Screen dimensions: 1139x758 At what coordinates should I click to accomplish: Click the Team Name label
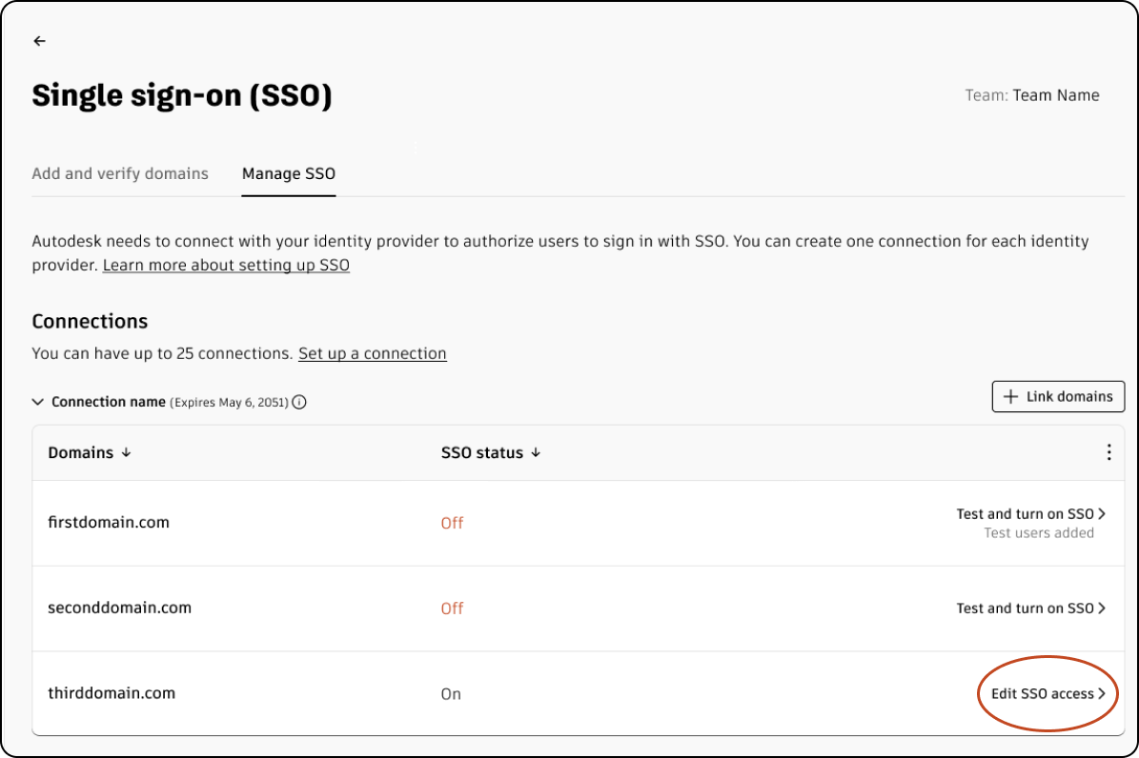(1055, 95)
